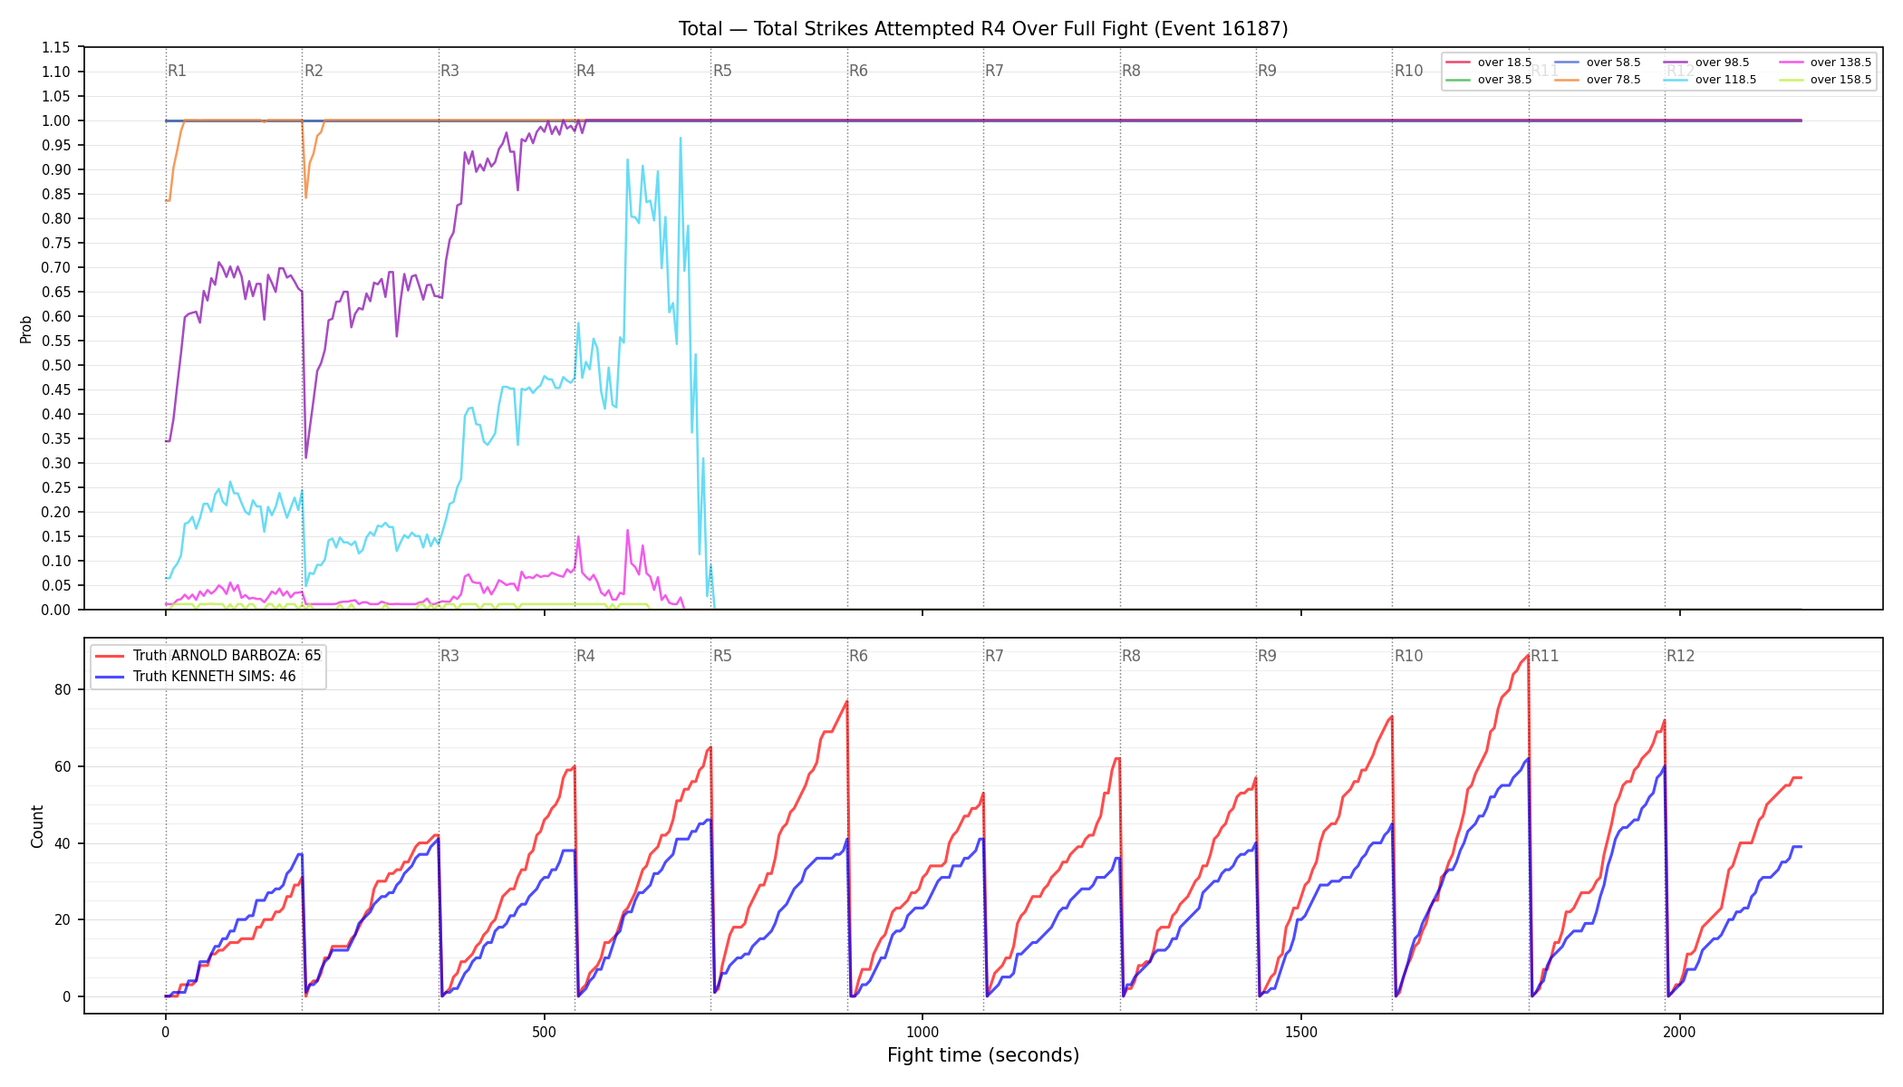Click the R6 round label in the Prob chart
Viewport: 1903px width, 1087px height.
point(858,71)
